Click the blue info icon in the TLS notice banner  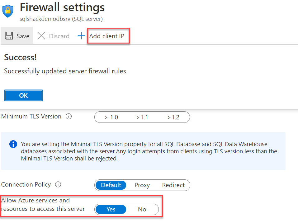13,144
